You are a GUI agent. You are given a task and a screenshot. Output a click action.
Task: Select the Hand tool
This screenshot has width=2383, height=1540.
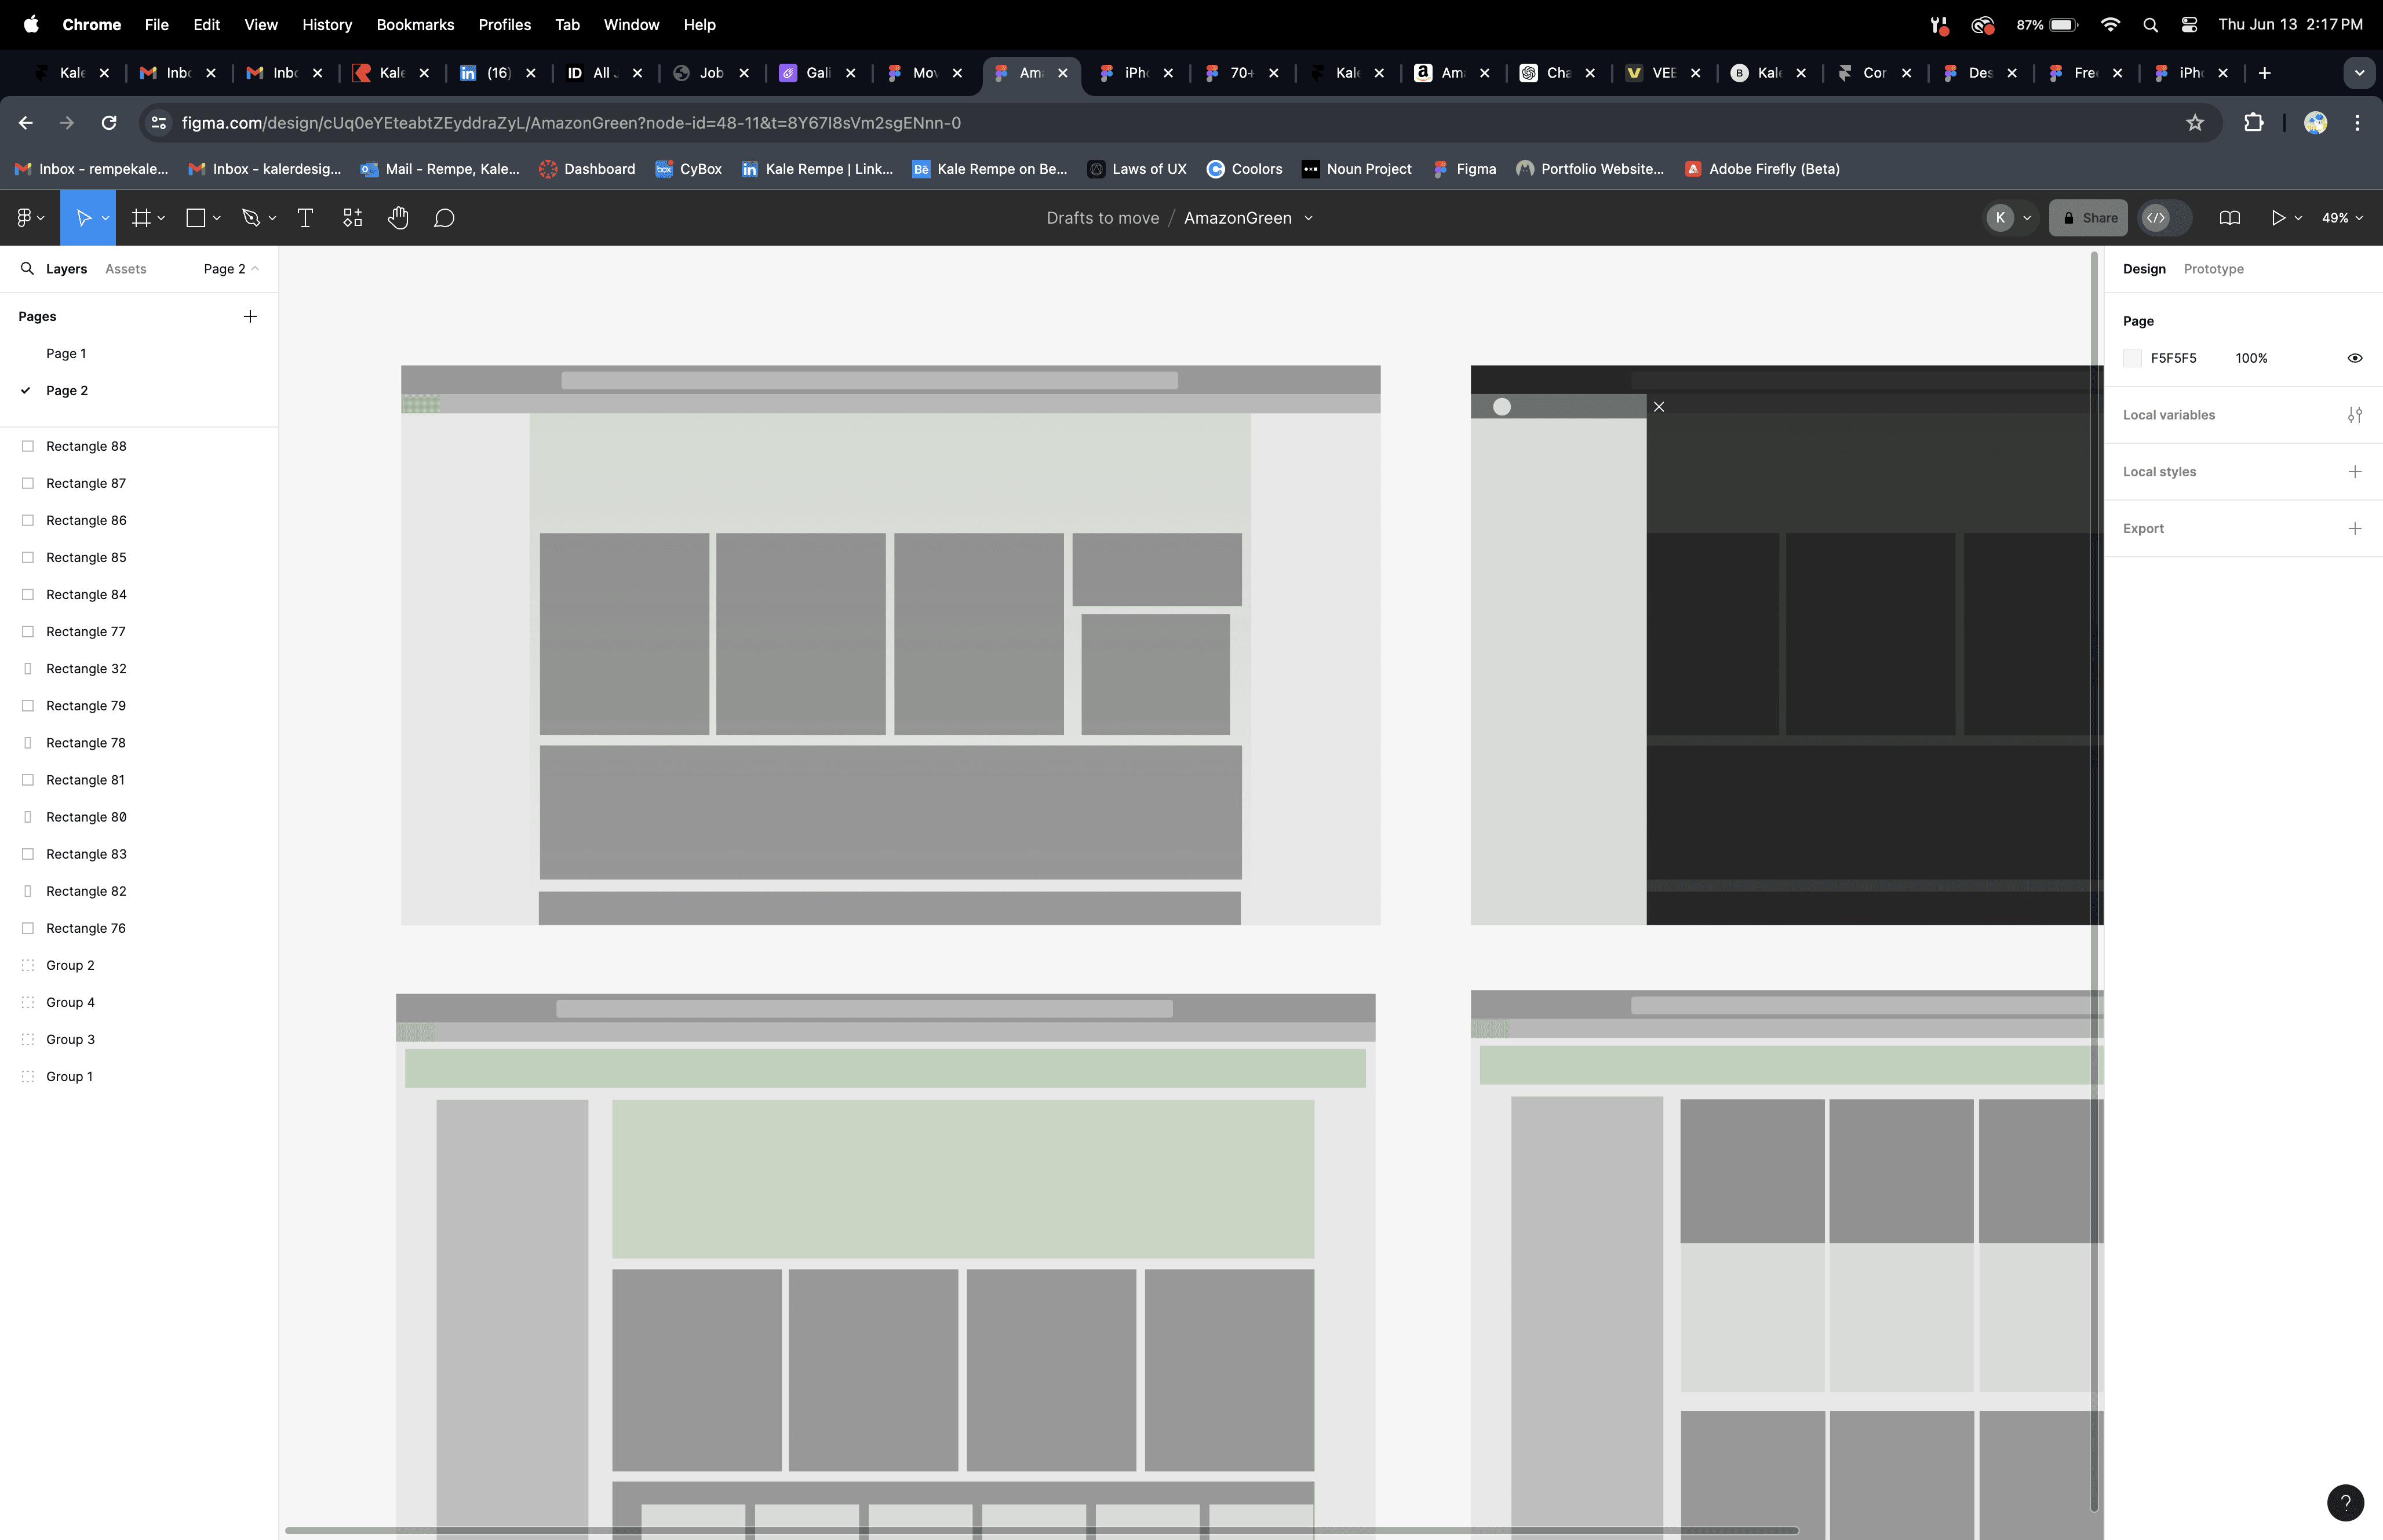(398, 218)
